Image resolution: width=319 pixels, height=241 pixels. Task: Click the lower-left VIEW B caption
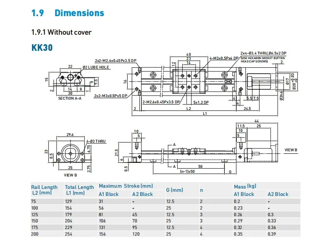pyautogui.click(x=70, y=175)
